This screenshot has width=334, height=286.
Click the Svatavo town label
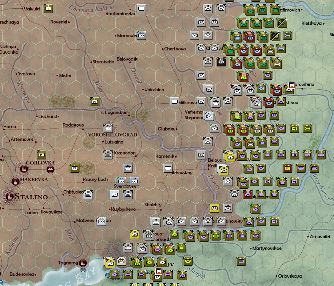(x=26, y=74)
